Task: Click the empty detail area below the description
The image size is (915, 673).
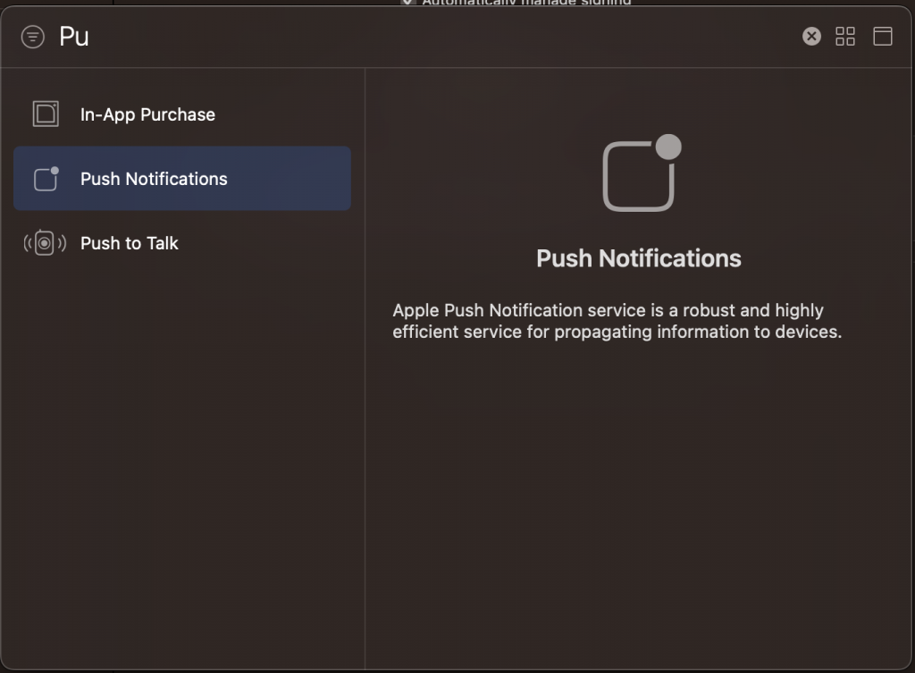Action: pos(639,501)
